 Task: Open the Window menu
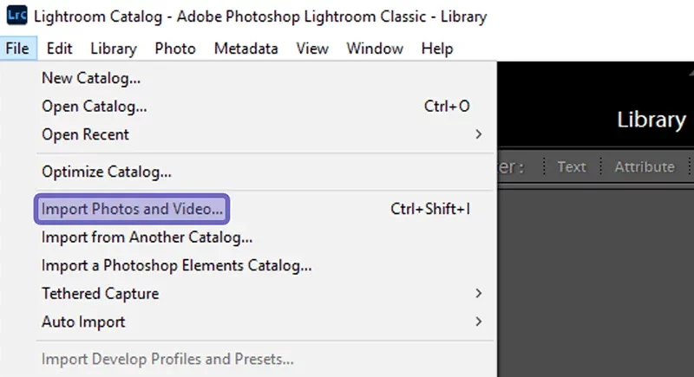(375, 49)
